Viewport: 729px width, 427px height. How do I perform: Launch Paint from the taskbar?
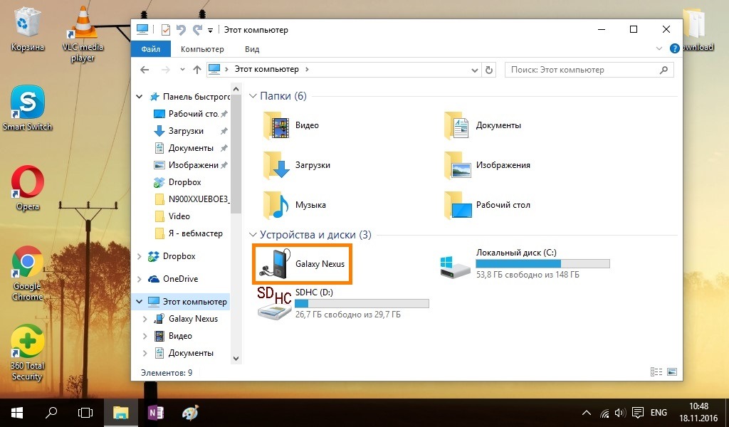click(191, 413)
